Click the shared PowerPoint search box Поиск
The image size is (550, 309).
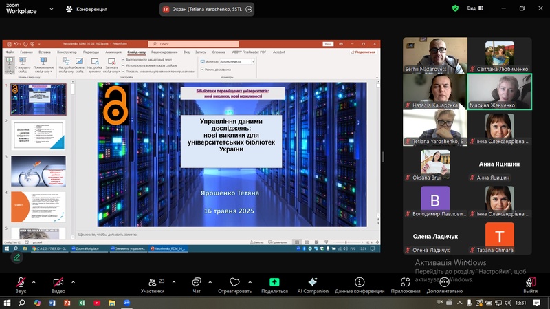coord(193,44)
